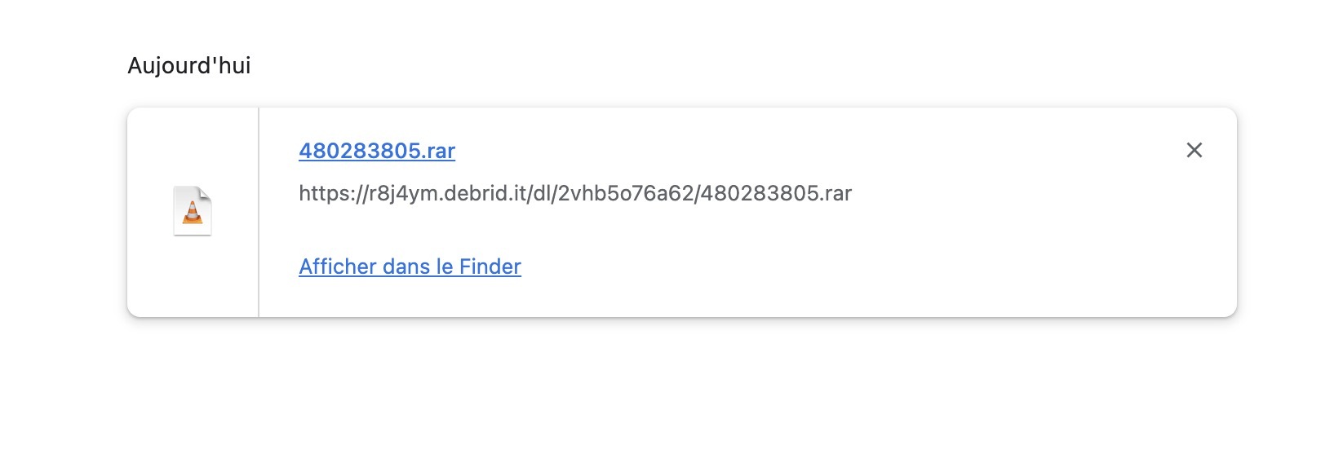Click the VLC cone file icon
Viewport: 1343px width, 458px height.
click(193, 211)
